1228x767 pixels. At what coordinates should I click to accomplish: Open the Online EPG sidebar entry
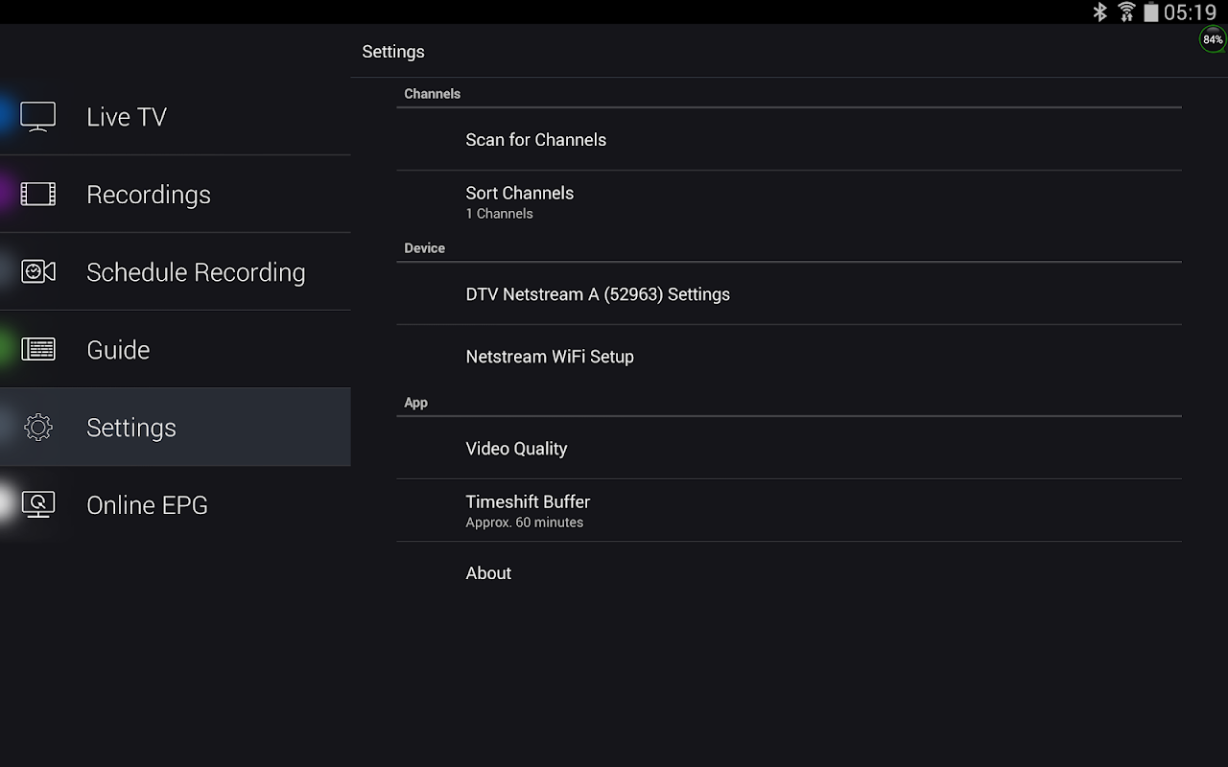tap(147, 505)
